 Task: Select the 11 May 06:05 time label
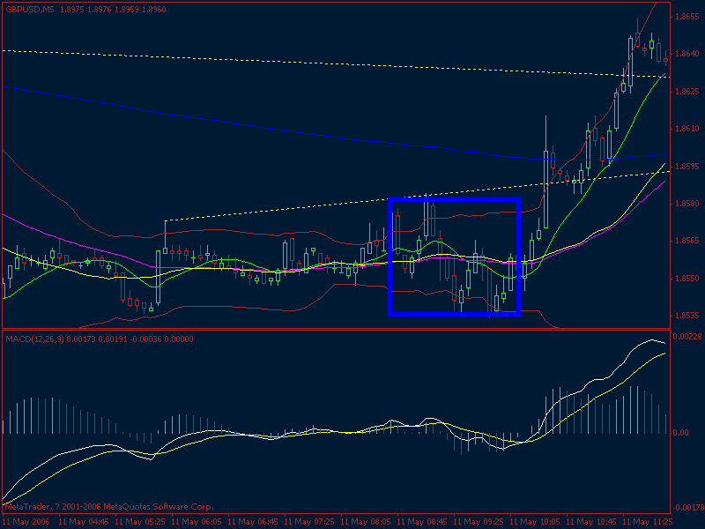click(197, 522)
